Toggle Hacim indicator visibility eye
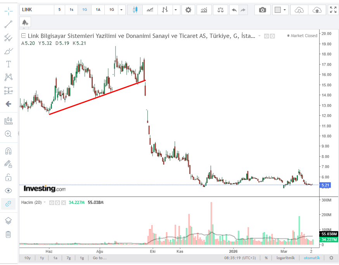The image size is (339, 265). 52,203
